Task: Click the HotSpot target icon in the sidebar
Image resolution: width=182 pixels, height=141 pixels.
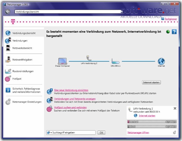Action: [8, 79]
